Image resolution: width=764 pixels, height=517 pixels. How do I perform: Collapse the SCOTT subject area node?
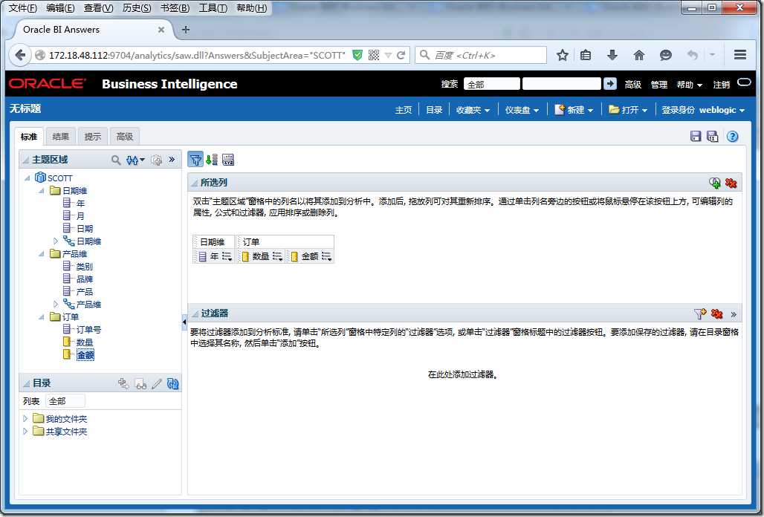(27, 178)
